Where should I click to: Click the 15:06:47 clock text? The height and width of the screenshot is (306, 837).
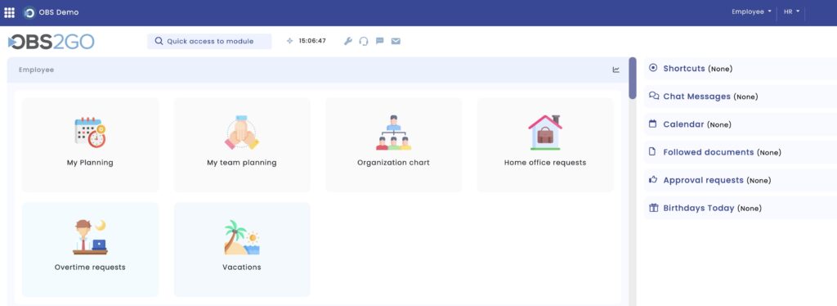(x=312, y=41)
